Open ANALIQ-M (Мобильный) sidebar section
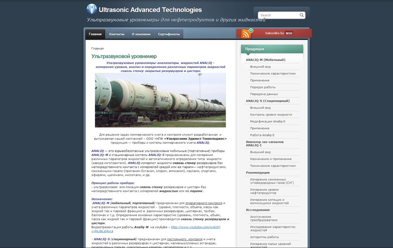 266,60
